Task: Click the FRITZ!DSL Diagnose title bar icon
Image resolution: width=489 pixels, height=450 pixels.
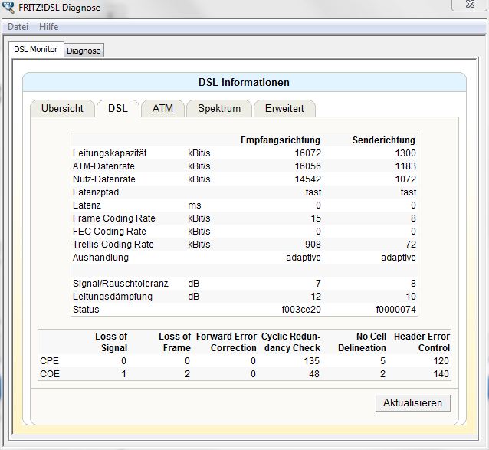Action: [x=8, y=7]
